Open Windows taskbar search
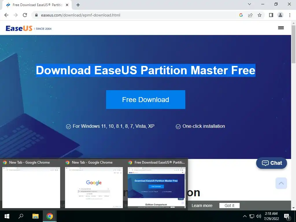This screenshot has width=296, height=222. [x=21, y=216]
